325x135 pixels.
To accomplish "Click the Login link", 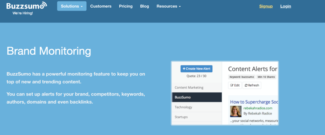I will [286, 6].
